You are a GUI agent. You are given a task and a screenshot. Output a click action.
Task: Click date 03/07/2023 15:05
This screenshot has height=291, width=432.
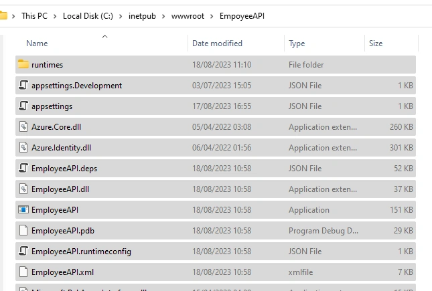[x=222, y=86]
